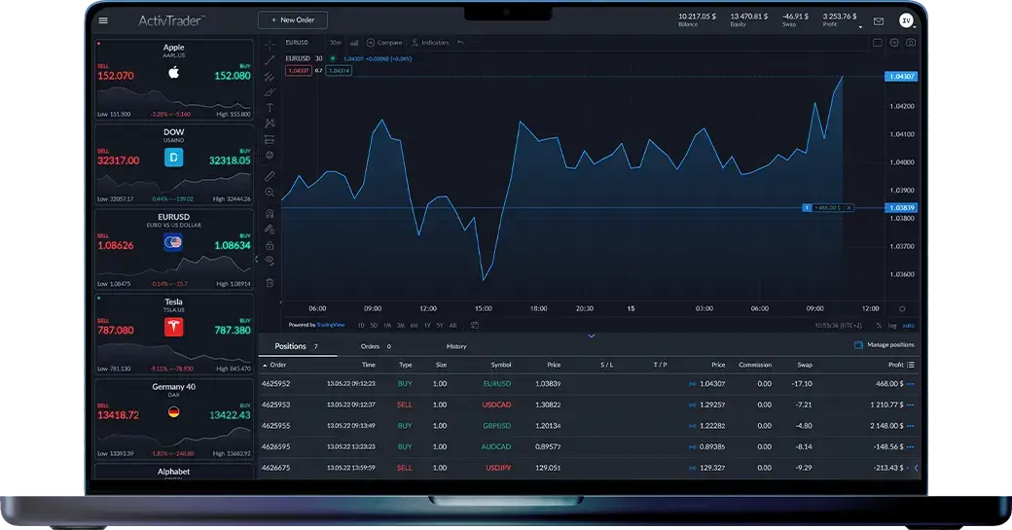The height and width of the screenshot is (530, 1012).
Task: Select the prediction and measurement tool
Action: click(x=270, y=139)
